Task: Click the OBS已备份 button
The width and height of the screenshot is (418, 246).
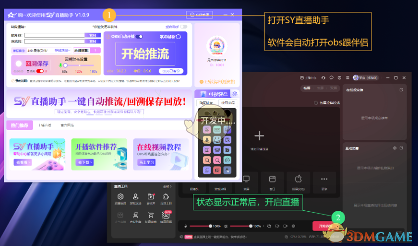Action: pos(171,71)
